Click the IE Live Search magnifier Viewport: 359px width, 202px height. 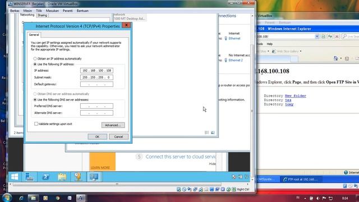pos(344,36)
